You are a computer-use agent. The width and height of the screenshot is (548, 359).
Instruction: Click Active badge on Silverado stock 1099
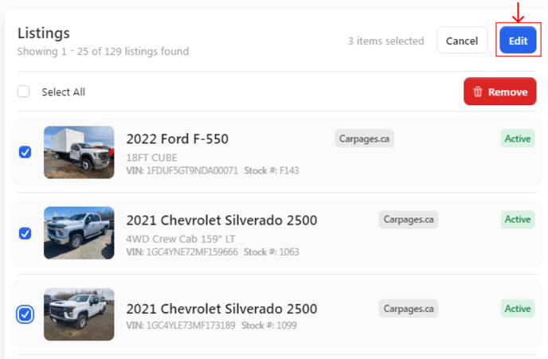518,308
